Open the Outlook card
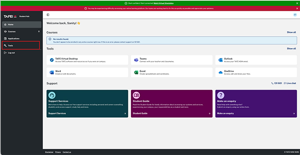This screenshot has width=300, height=155. coord(256,60)
